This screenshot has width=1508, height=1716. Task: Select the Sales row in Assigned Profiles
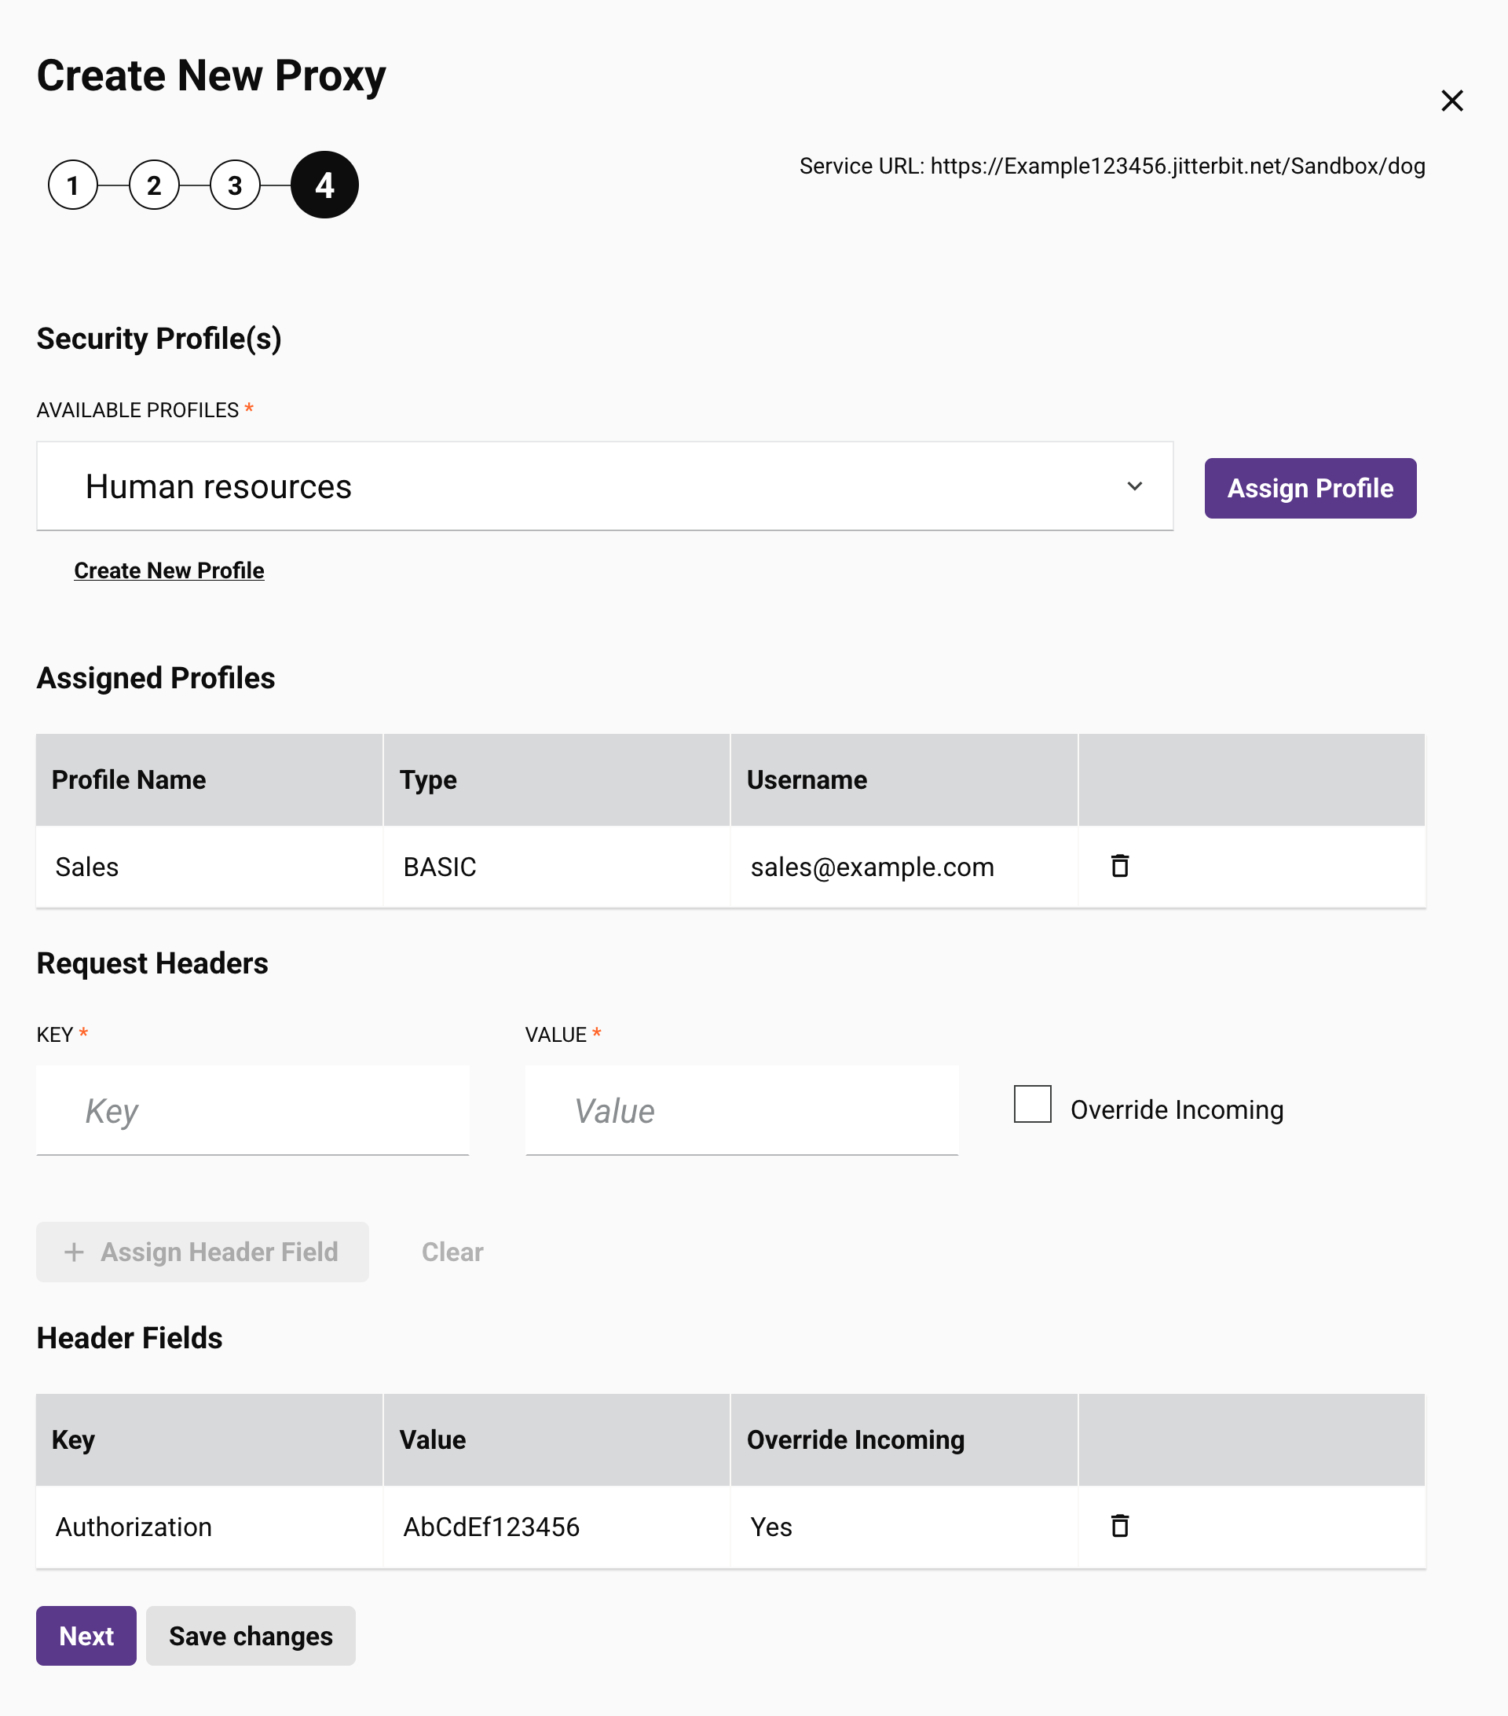(x=86, y=866)
